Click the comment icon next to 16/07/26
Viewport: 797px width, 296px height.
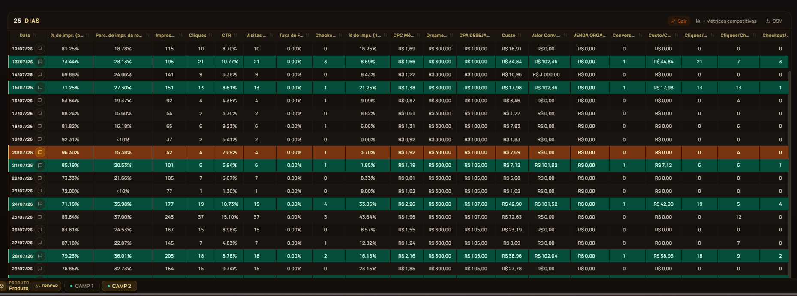pyautogui.click(x=40, y=101)
